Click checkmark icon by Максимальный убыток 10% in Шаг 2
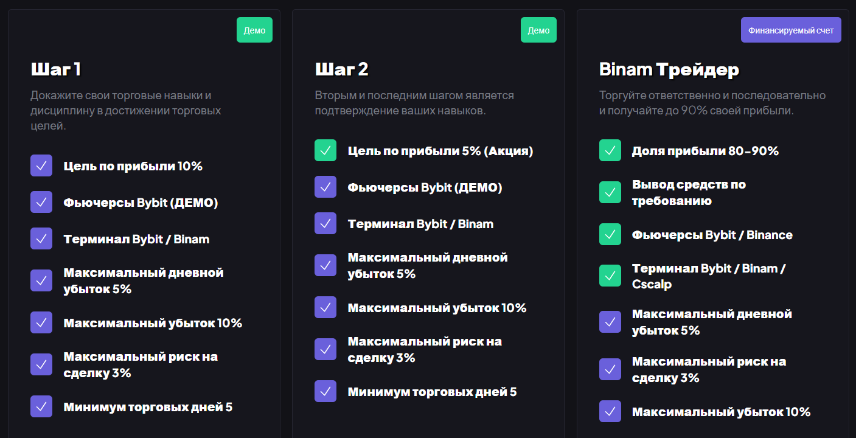Image resolution: width=856 pixels, height=438 pixels. [325, 307]
